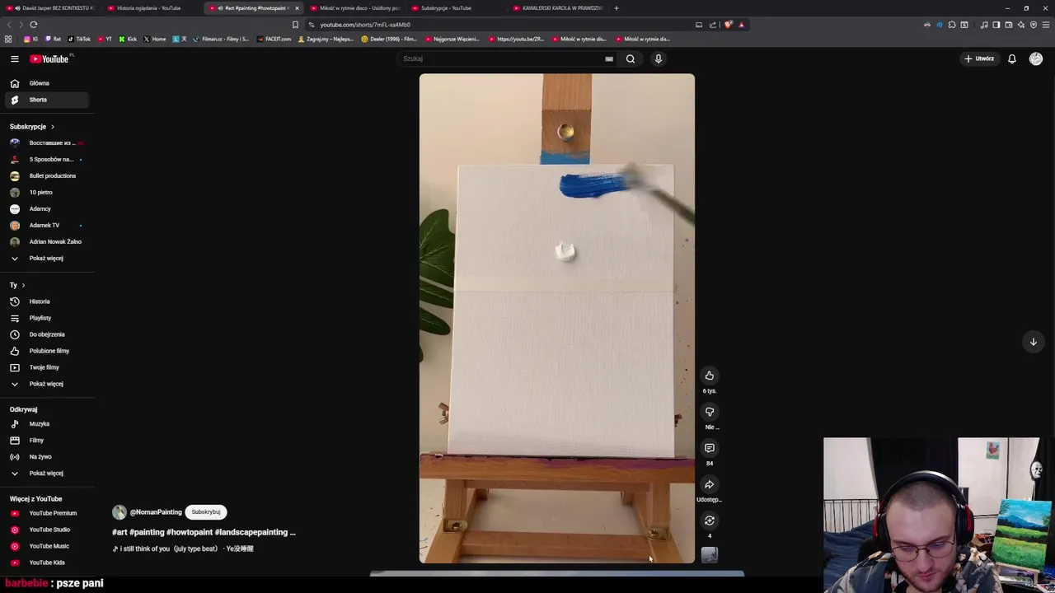Image resolution: width=1055 pixels, height=593 pixels.
Task: Open the TikTok bookmark
Action: click(79, 39)
